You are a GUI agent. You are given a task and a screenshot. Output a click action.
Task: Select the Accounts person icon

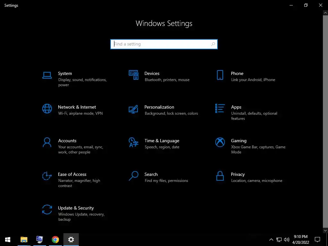click(x=47, y=142)
